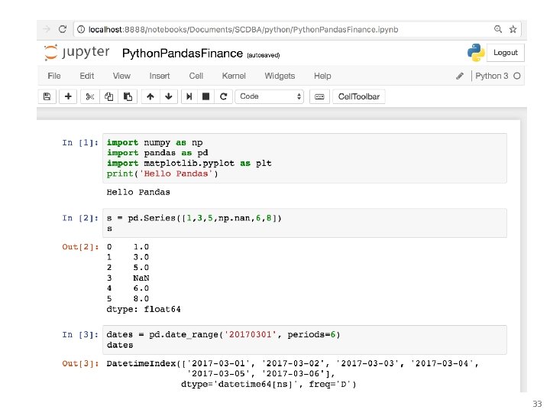Screen dimensions: 550x413
Task: Click the autosaved status text
Action: [x=264, y=55]
